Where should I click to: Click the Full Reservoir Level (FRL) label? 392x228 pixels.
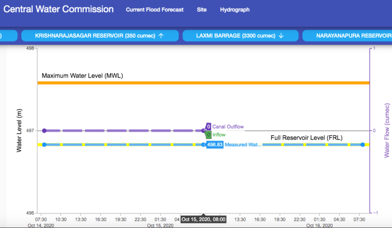[306, 138]
